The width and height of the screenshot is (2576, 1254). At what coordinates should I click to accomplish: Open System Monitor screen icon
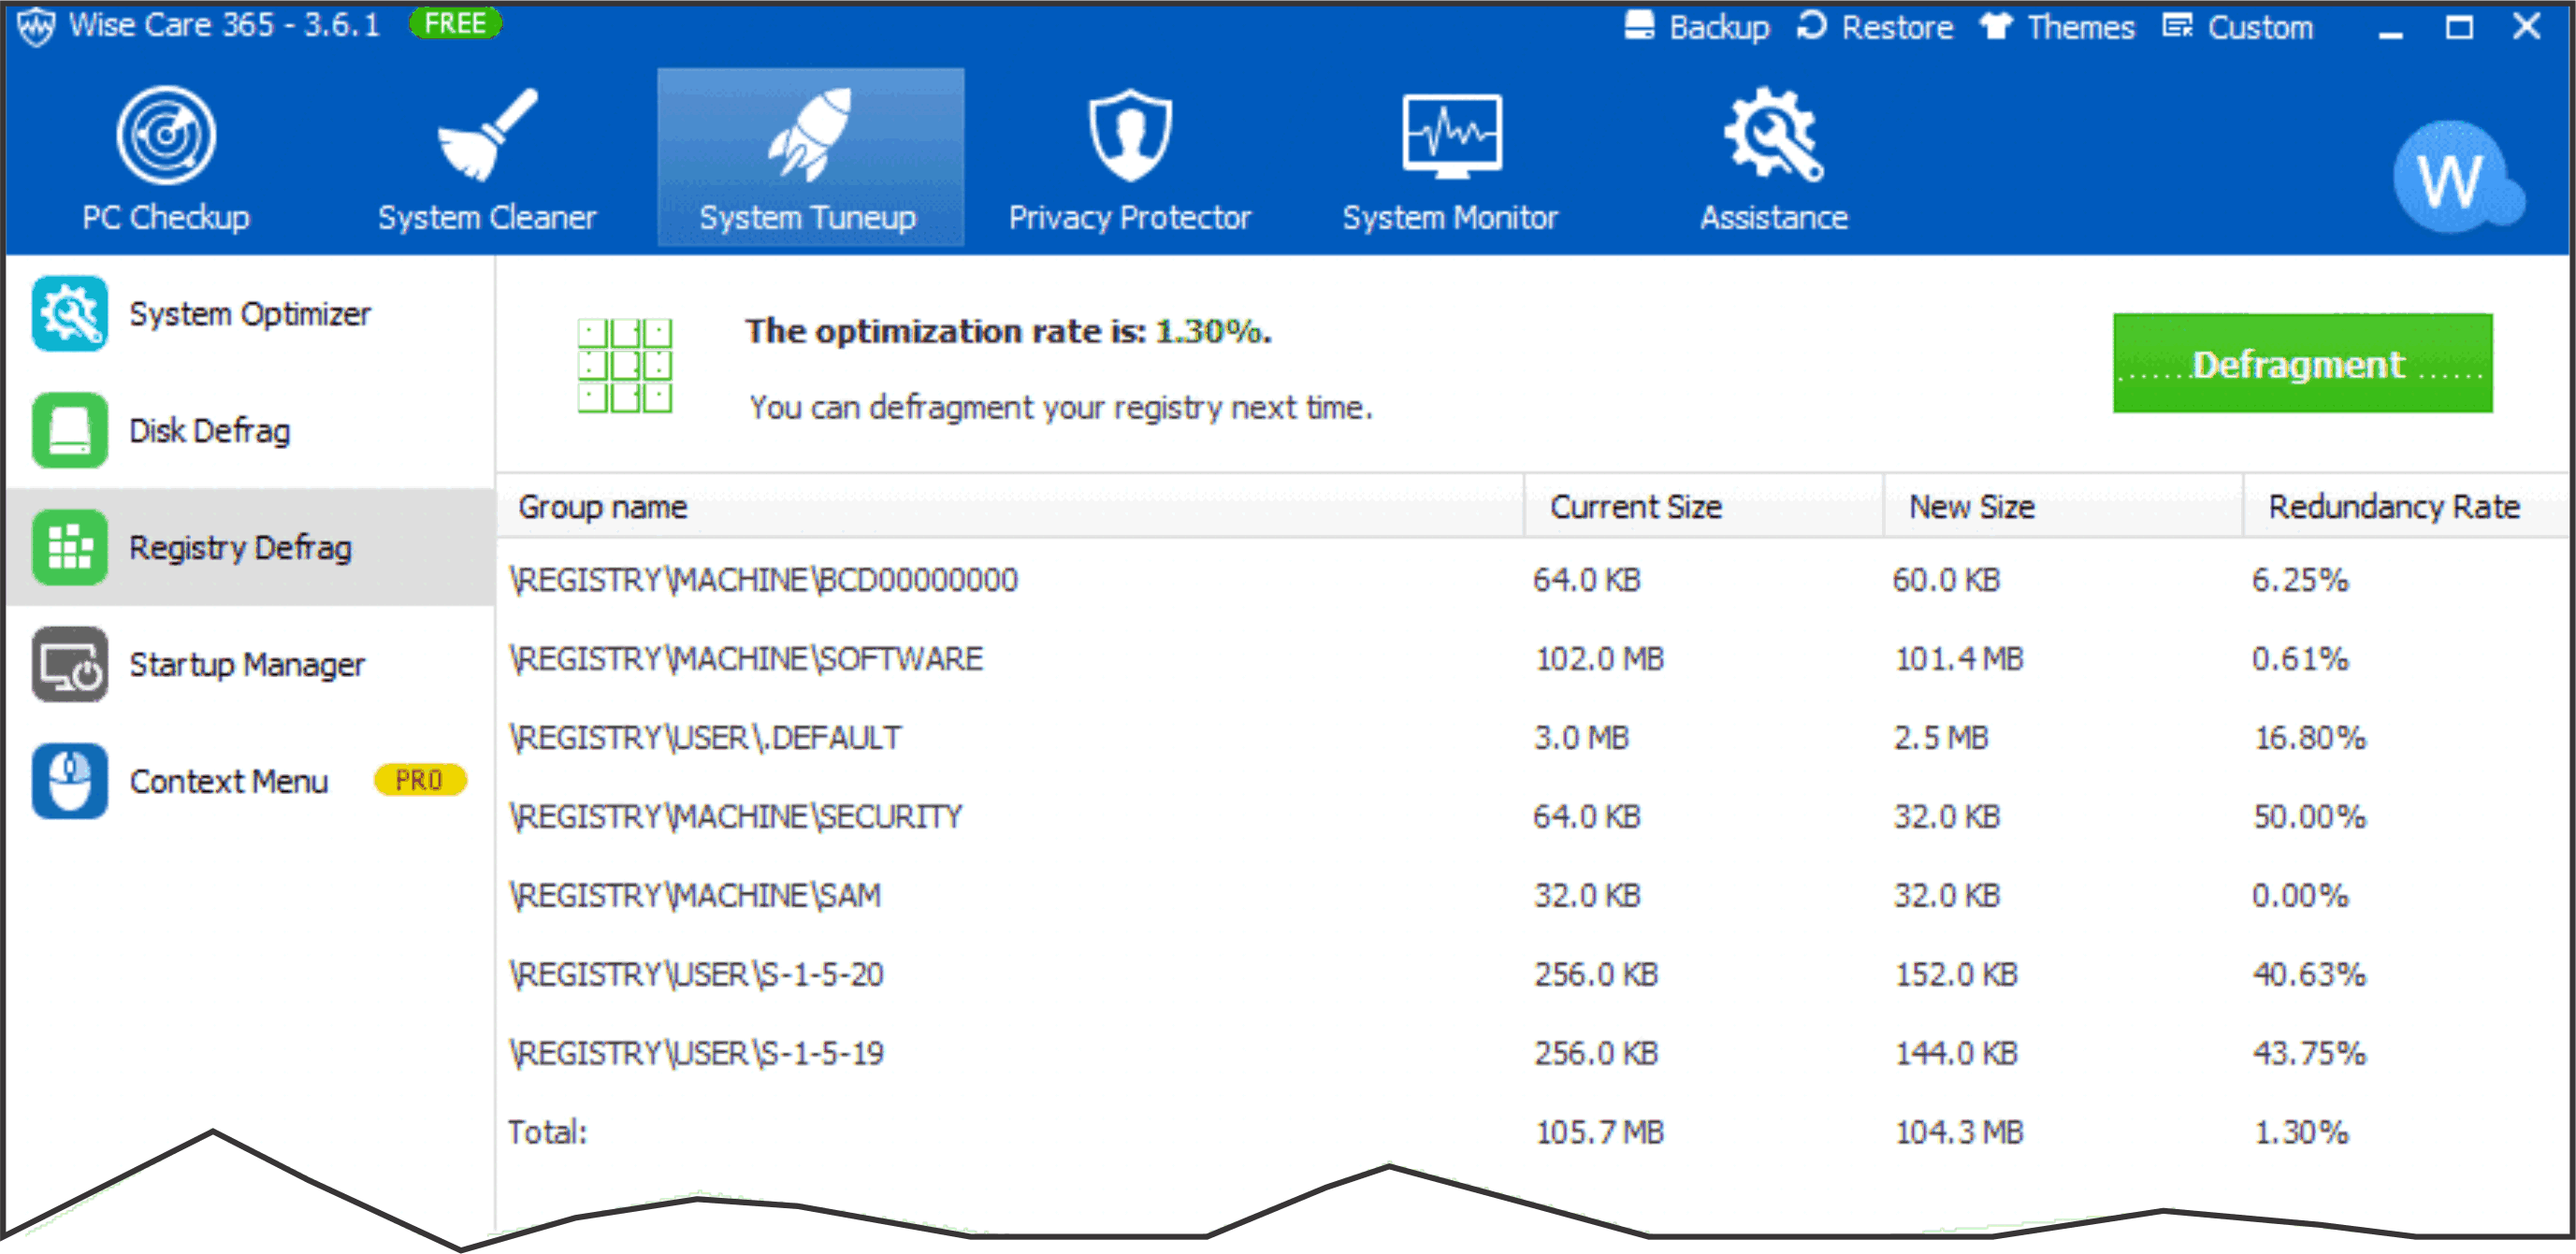point(1451,136)
